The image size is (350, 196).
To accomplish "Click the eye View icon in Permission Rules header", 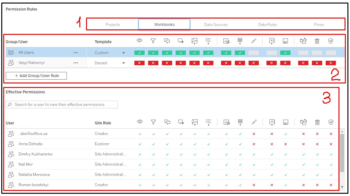I will [139, 41].
